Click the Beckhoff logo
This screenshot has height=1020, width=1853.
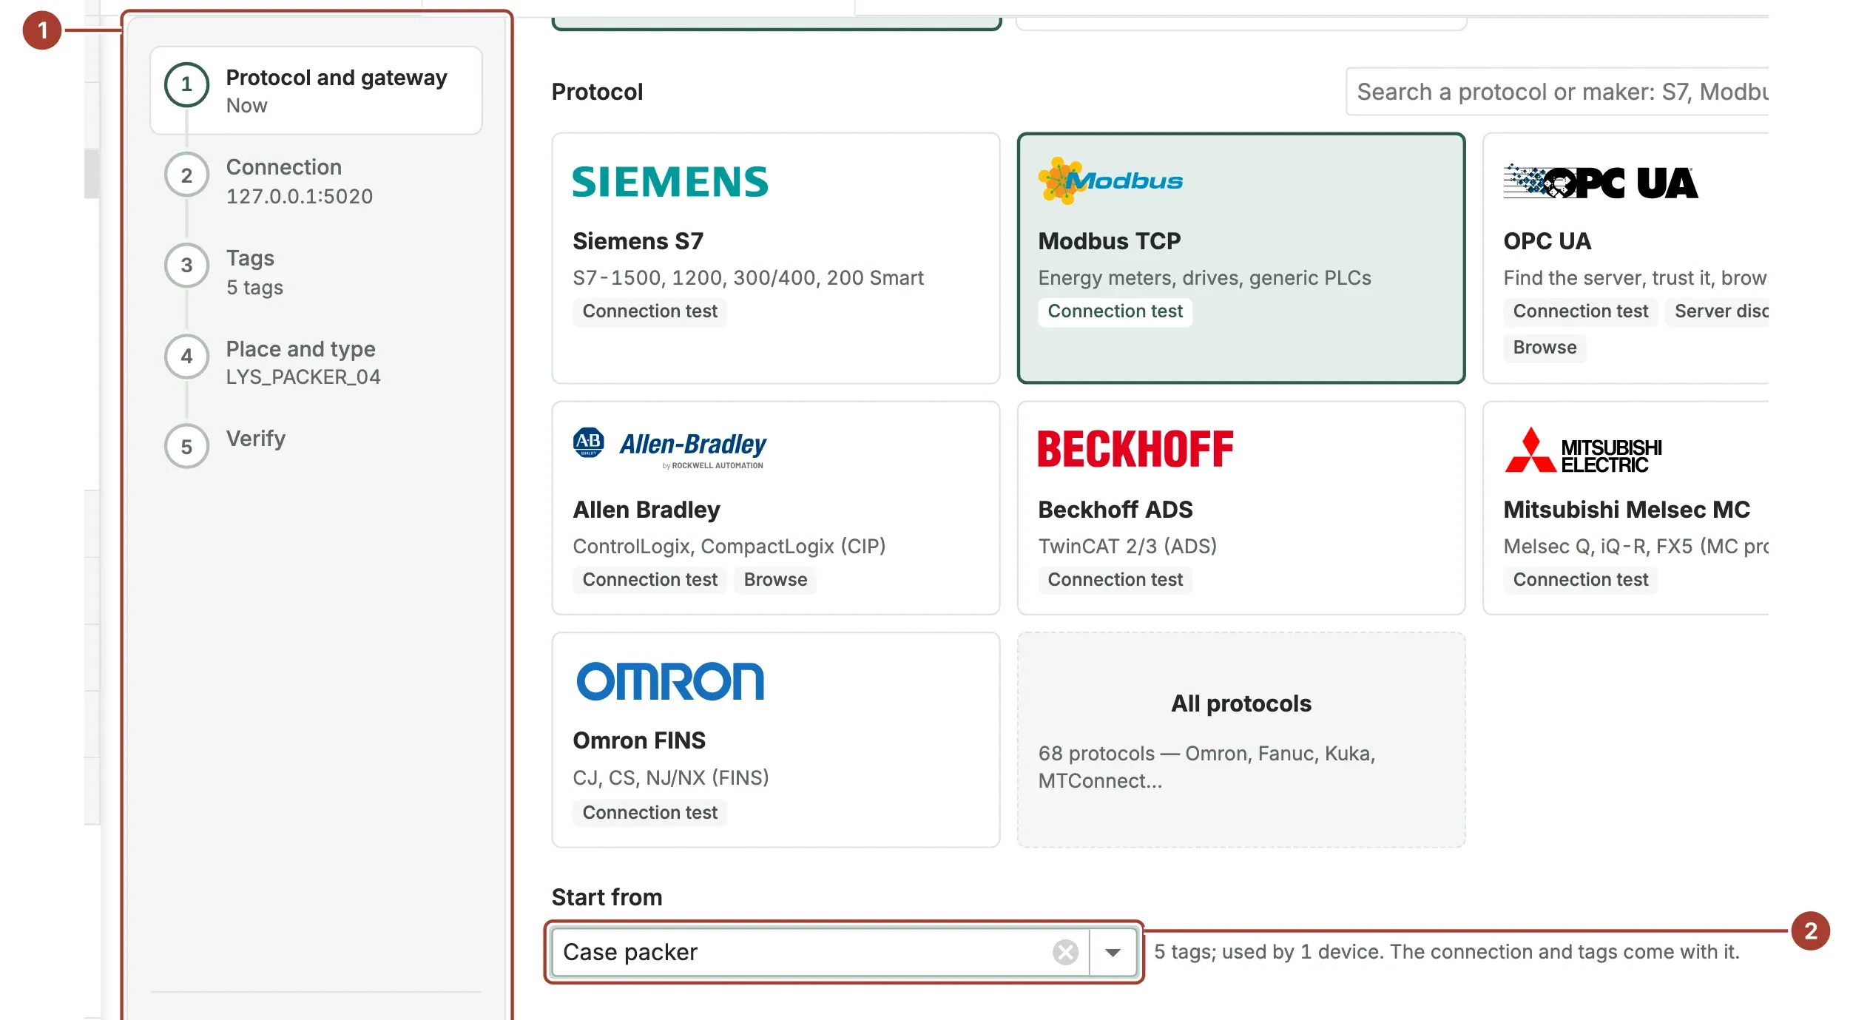pos(1135,449)
